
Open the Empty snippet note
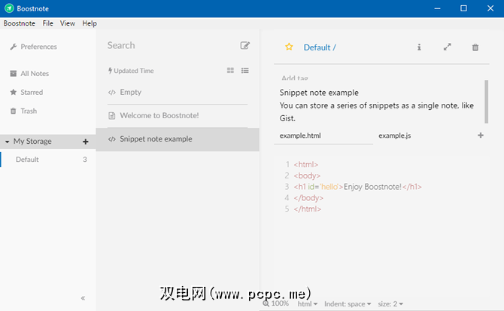coord(178,93)
